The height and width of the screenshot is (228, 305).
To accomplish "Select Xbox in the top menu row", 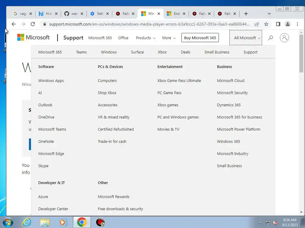I will click(162, 52).
